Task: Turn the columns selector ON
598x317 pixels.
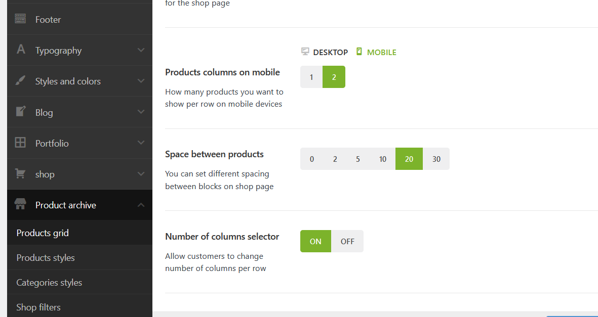Action: [x=315, y=241]
